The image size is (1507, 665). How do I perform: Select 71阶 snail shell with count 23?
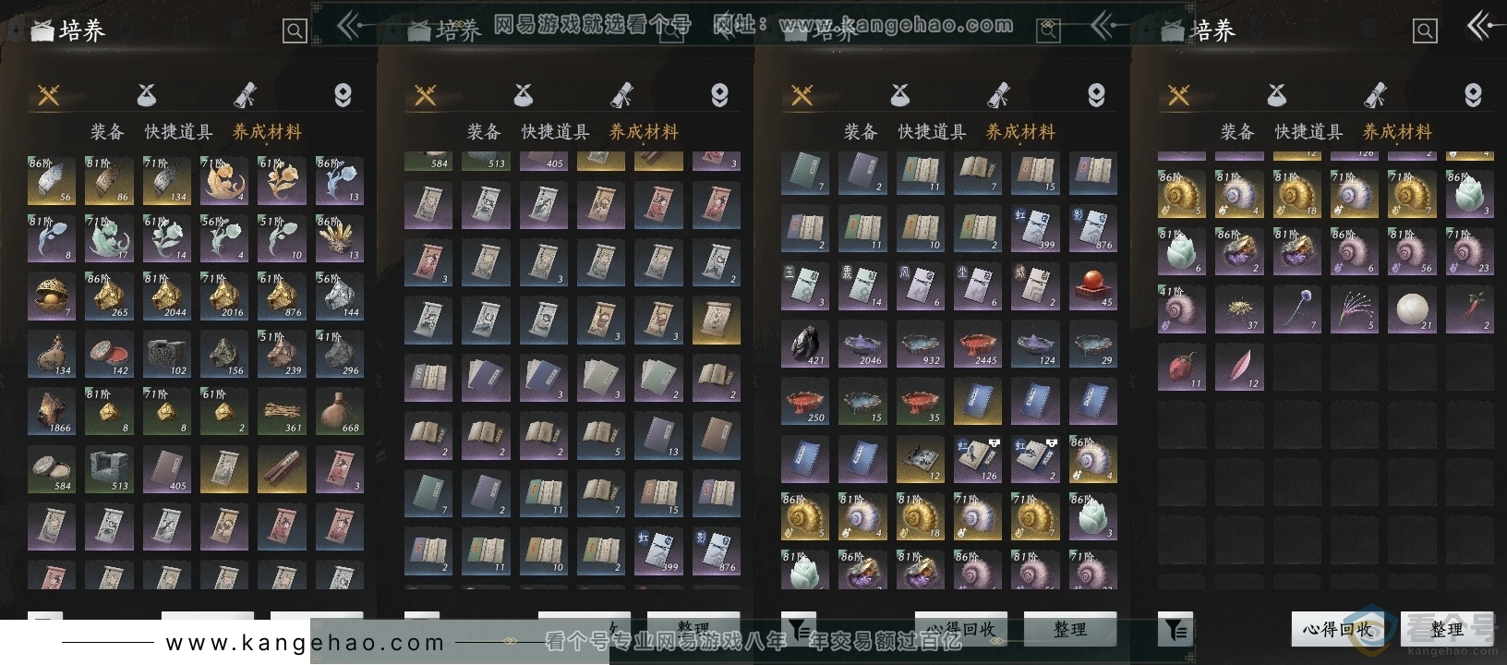coord(1469,251)
